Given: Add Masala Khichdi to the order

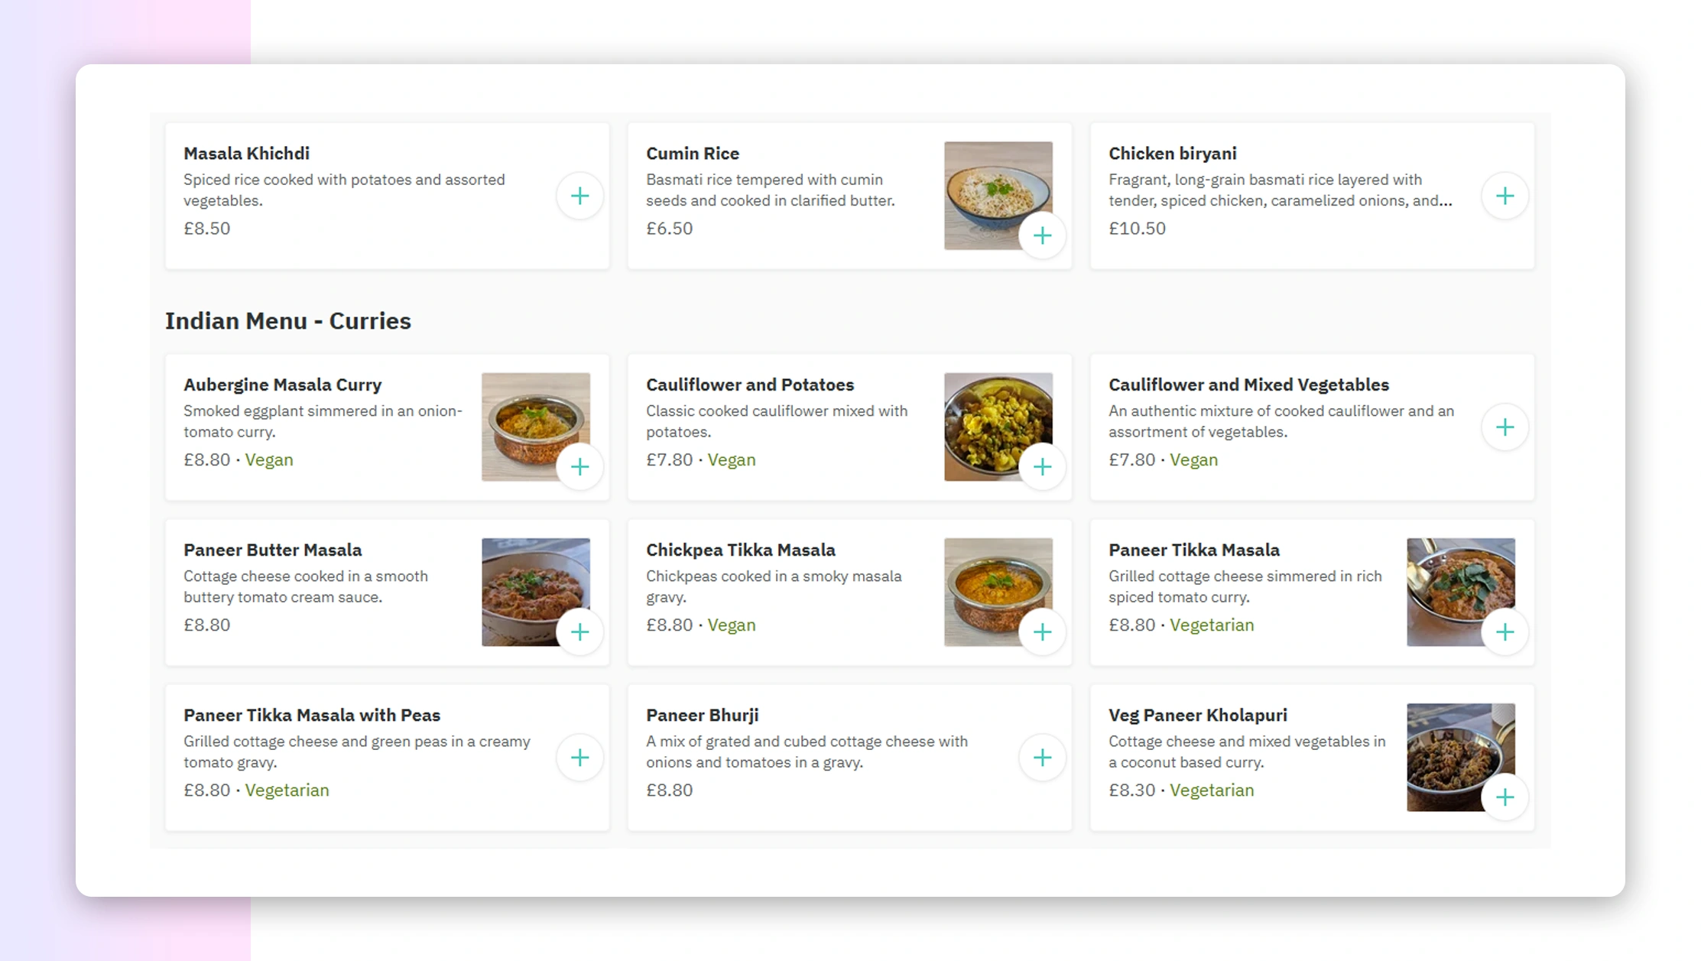Looking at the screenshot, I should [579, 196].
